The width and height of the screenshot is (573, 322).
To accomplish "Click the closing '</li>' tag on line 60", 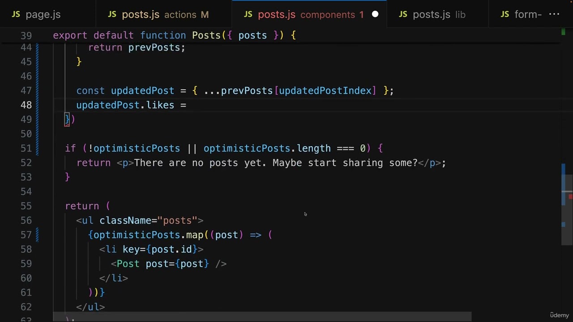I will click(114, 278).
